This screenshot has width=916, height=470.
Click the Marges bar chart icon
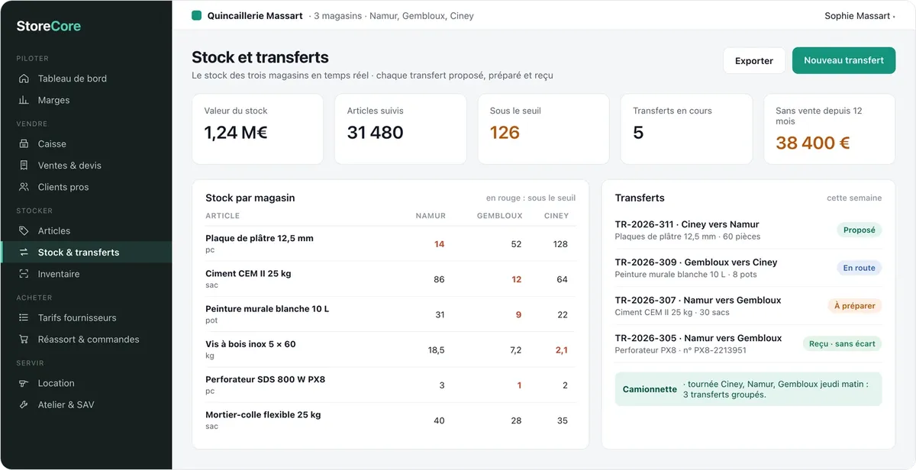click(x=24, y=100)
